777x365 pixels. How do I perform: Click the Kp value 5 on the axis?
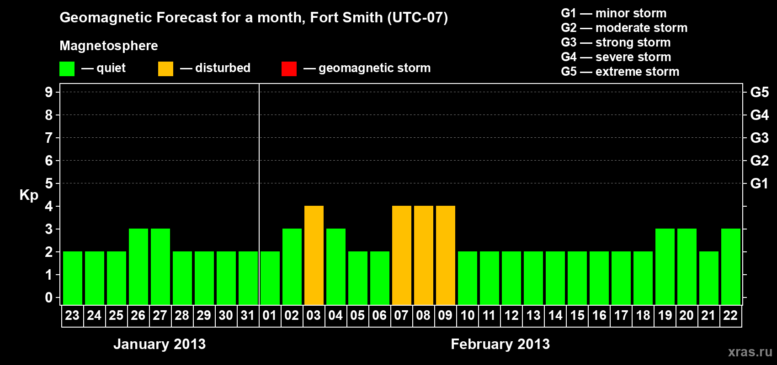click(49, 183)
